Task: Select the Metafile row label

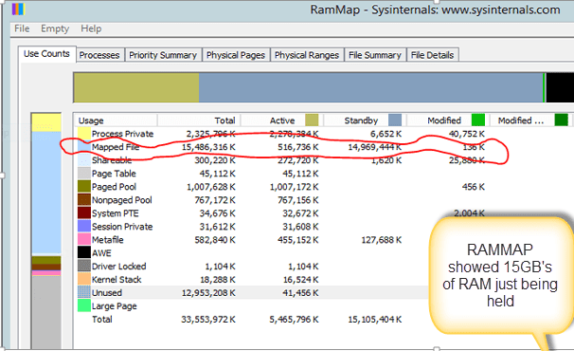Action: 108,239
